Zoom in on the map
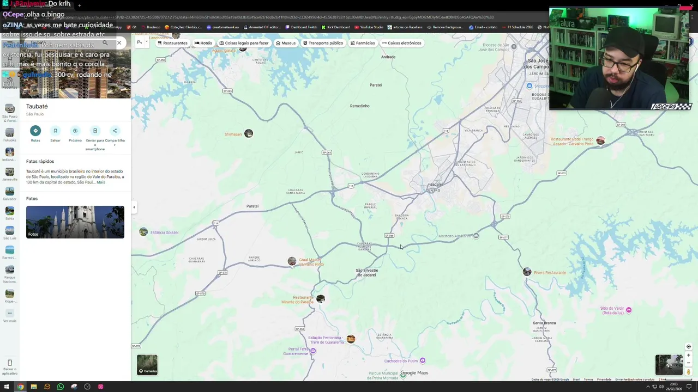 [x=688, y=355]
